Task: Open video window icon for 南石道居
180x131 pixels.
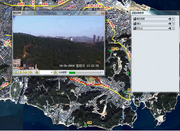Action: (173, 19)
